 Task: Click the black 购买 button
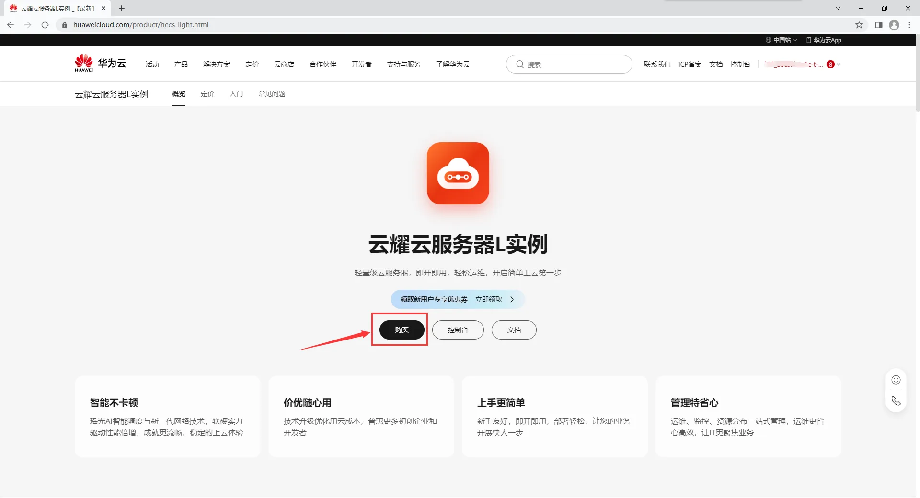click(402, 330)
